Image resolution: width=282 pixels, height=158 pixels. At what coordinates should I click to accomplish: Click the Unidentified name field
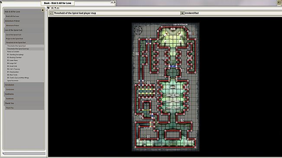pyautogui.click(x=233, y=13)
